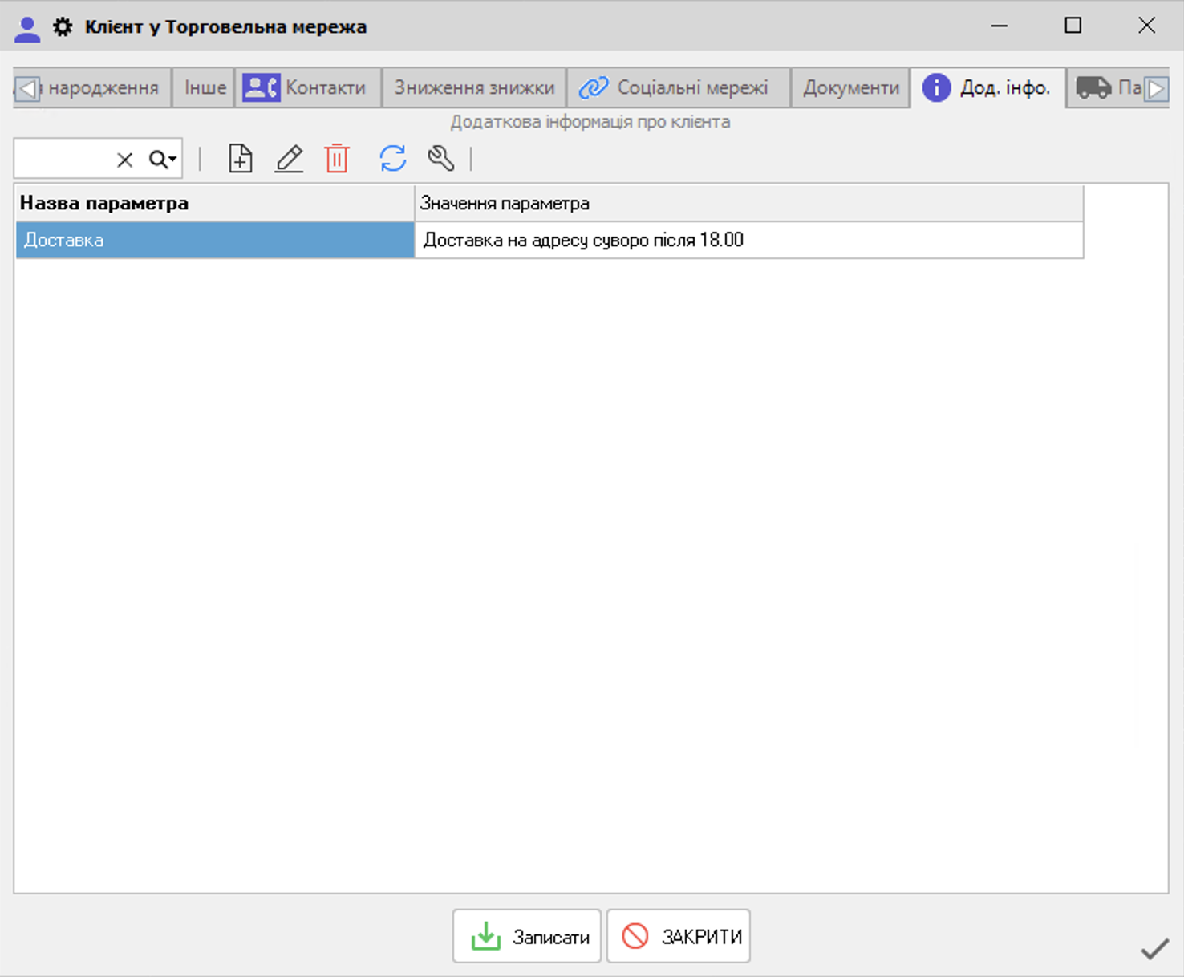
Task: Sort by Назва параметра column header
Action: coord(215,203)
